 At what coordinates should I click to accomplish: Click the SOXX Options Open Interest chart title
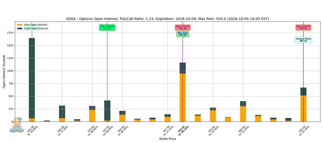click(168, 19)
